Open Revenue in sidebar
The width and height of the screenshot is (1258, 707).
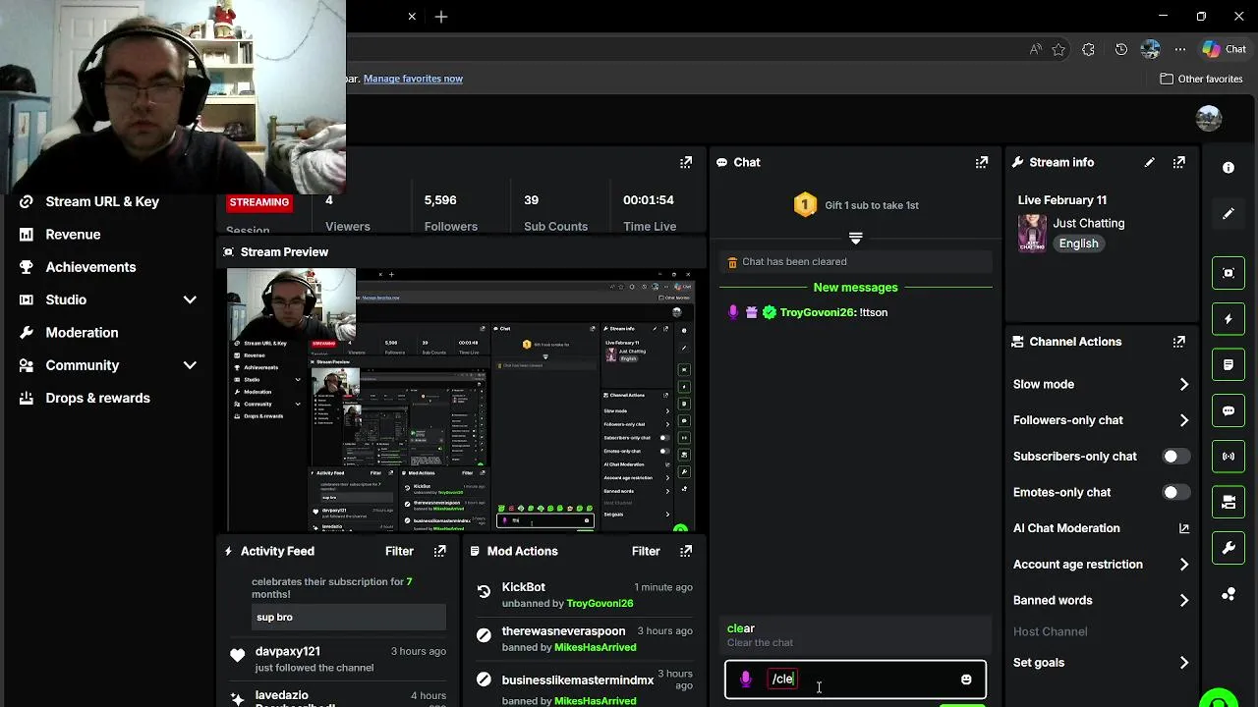click(x=73, y=235)
